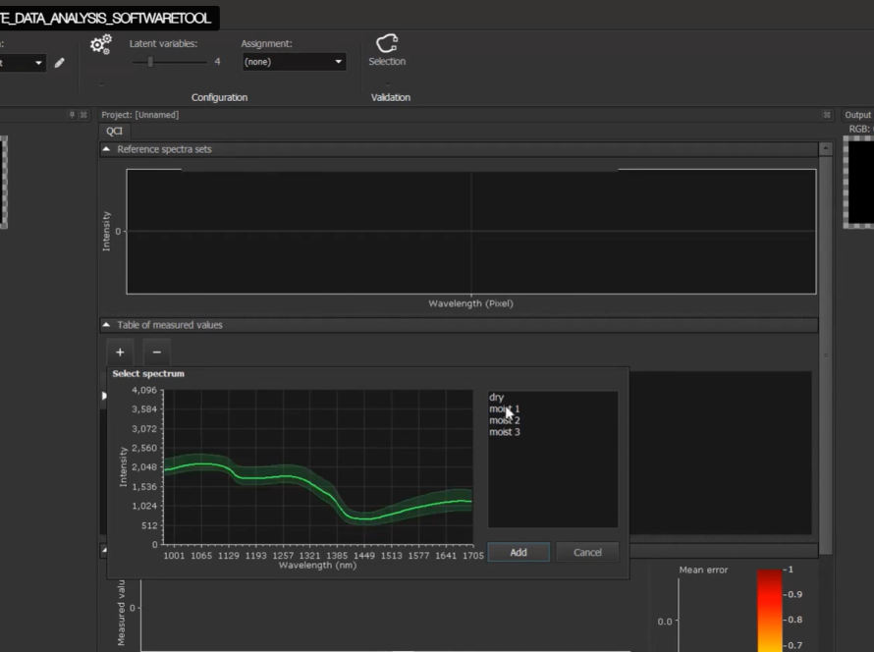Open the dropdown left of the pencil icon
874x652 pixels.
click(x=22, y=63)
